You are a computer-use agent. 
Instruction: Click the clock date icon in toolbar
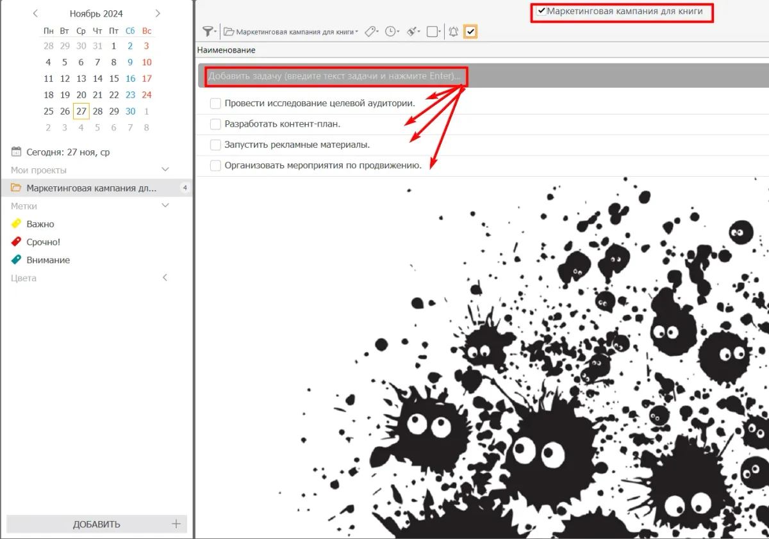[x=390, y=31]
